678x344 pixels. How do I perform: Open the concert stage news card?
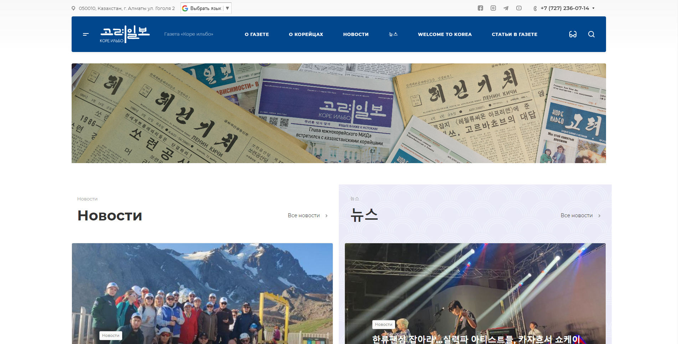pos(475,293)
